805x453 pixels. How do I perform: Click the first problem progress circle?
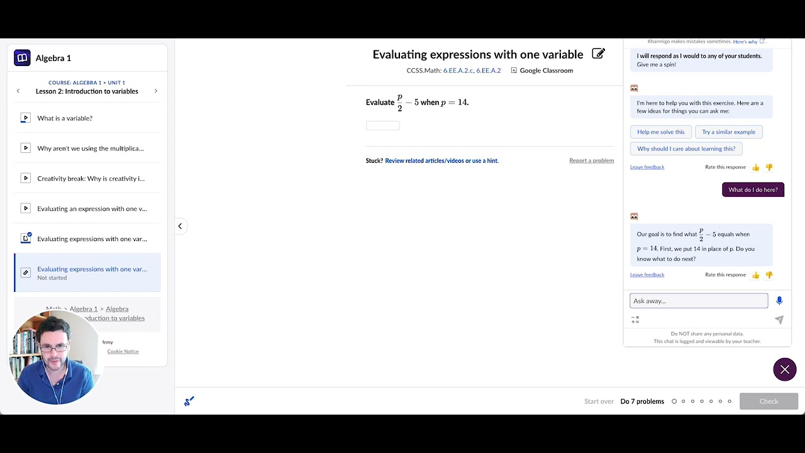click(674, 401)
